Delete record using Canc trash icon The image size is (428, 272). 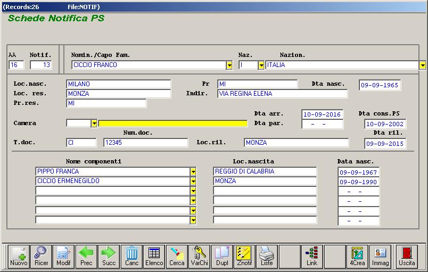pos(131,256)
